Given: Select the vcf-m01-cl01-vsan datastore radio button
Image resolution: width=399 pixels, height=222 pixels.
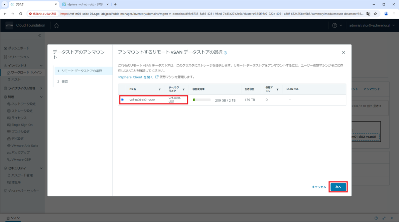Looking at the screenshot, I should [122, 100].
